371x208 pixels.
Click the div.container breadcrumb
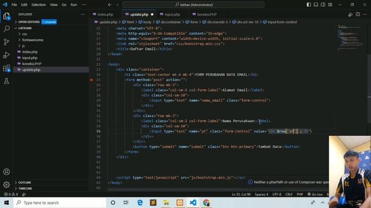pyautogui.click(x=169, y=22)
